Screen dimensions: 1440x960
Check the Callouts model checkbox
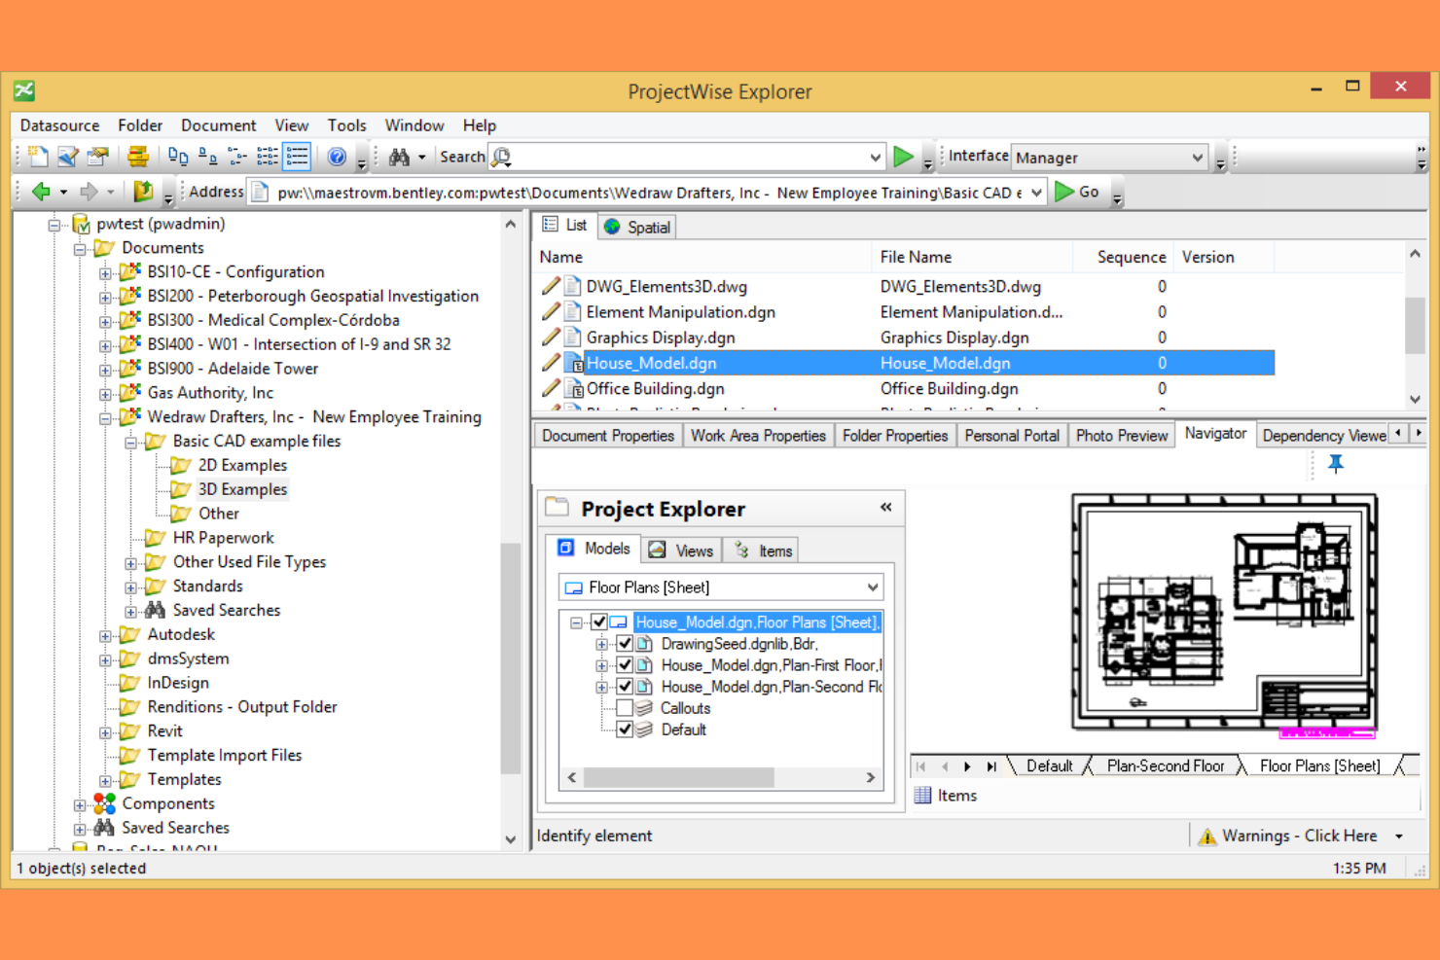[x=626, y=708]
